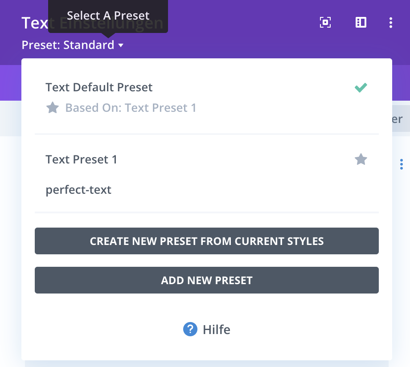
Task: Click the star beside "Based On"
Action: pos(53,108)
